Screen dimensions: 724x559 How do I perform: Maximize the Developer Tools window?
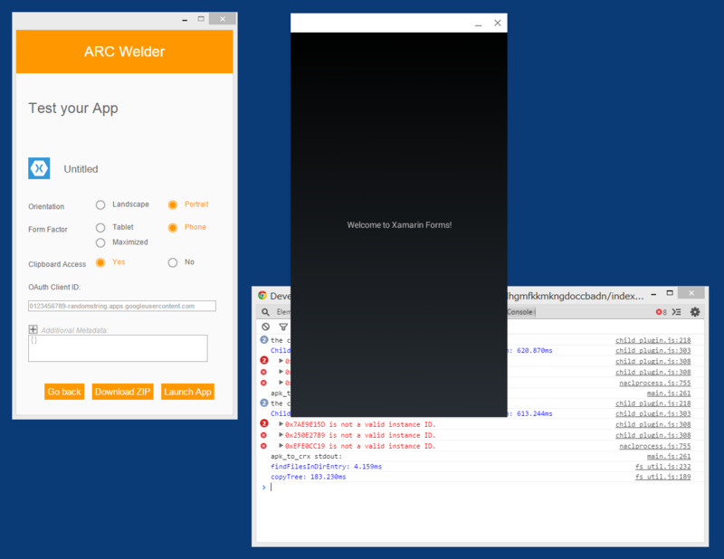pos(670,293)
